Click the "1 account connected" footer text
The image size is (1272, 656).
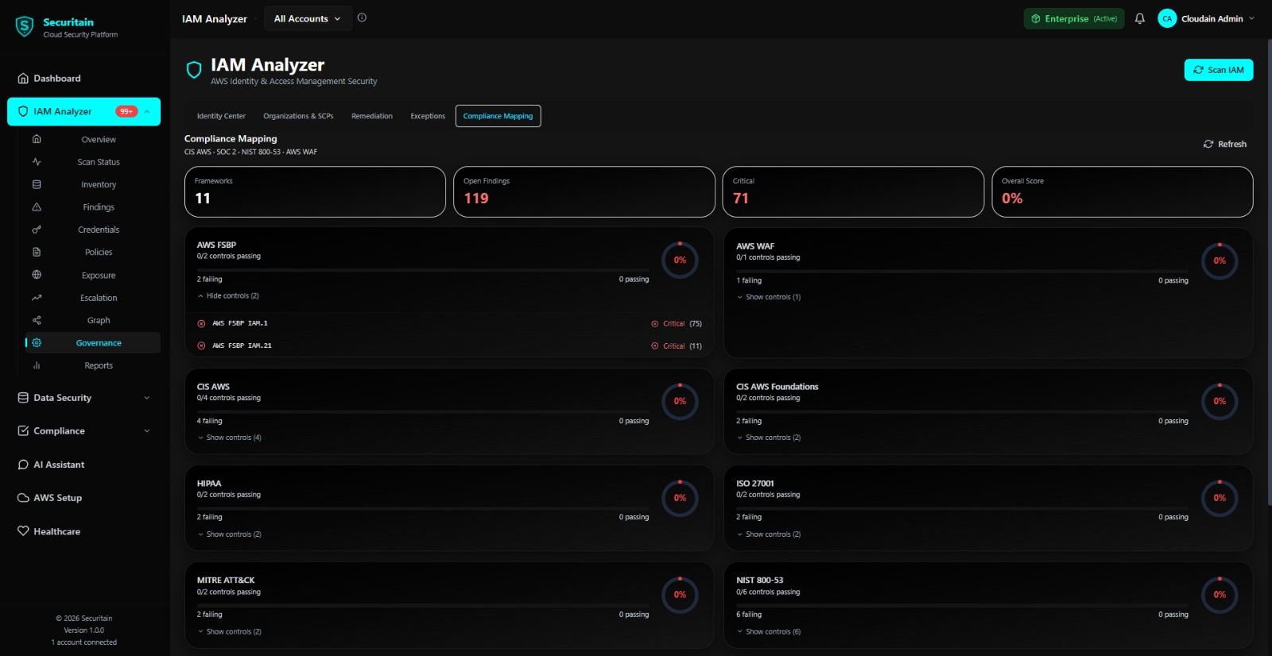[84, 642]
